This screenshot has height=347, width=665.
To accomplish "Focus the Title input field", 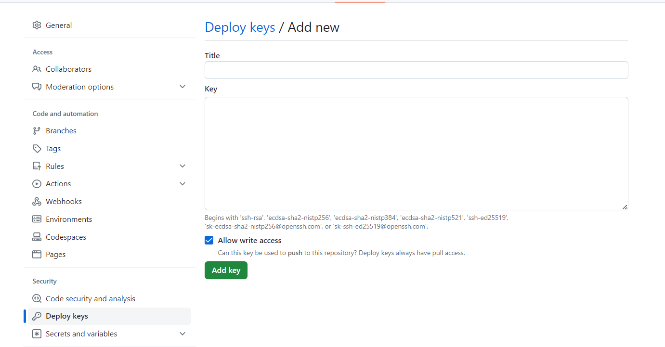I will click(x=416, y=70).
